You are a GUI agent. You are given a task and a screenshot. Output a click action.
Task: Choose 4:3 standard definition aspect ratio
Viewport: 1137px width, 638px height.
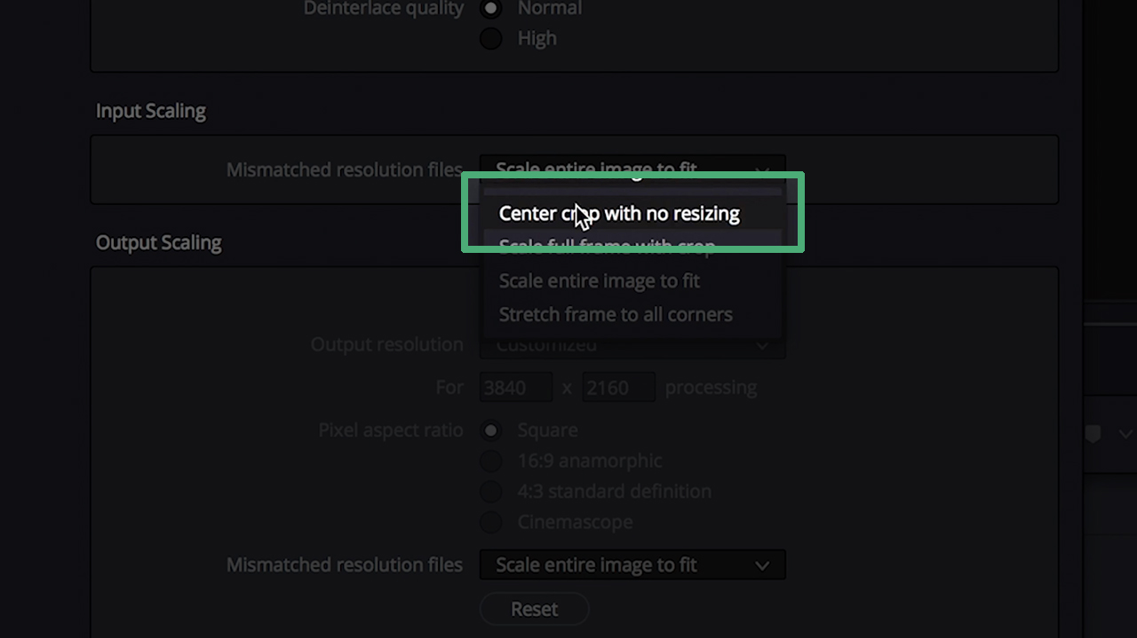pos(491,491)
